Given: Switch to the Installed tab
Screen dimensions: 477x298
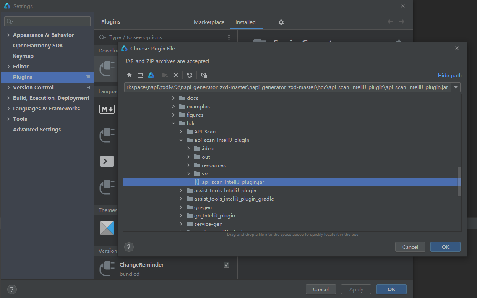Looking at the screenshot, I should click(x=245, y=22).
